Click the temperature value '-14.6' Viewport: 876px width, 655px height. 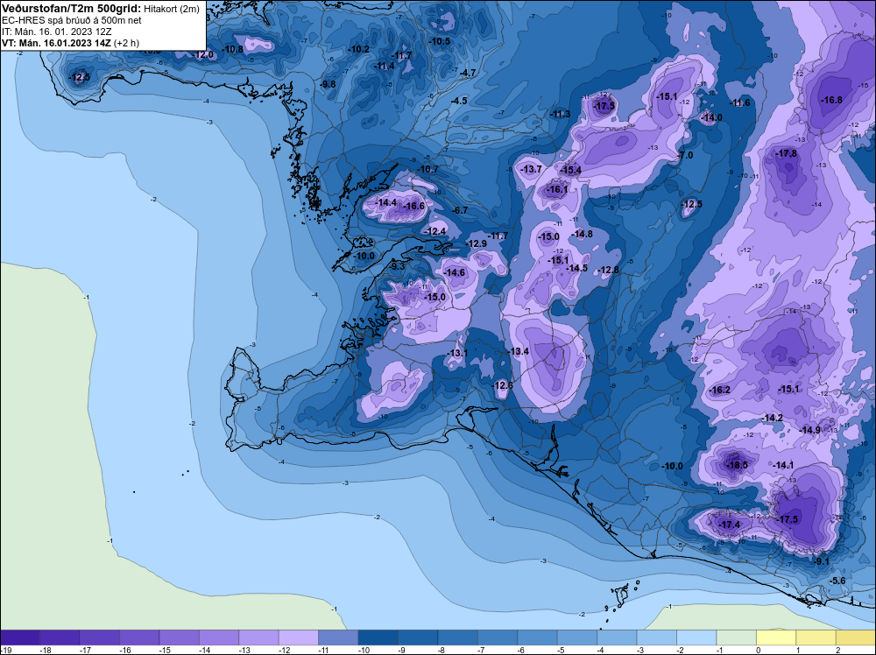tap(454, 272)
